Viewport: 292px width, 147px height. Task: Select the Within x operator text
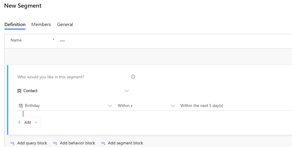(125, 106)
